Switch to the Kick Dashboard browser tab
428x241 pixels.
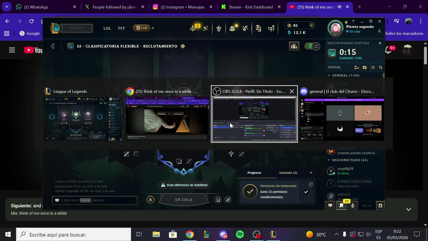251,7
